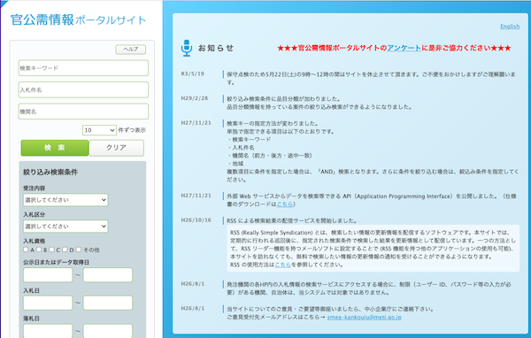Click the ヘルプ button
Viewport: 531px width, 338px height.
pos(131,50)
